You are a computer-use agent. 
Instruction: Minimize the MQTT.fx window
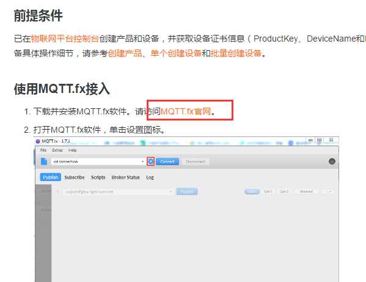(310, 140)
